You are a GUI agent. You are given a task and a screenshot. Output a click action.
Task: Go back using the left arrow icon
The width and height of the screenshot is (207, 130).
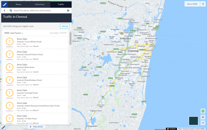[5, 10]
